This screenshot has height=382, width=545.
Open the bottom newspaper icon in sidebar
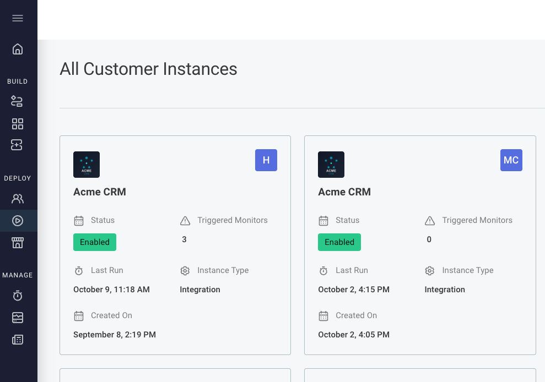point(18,340)
